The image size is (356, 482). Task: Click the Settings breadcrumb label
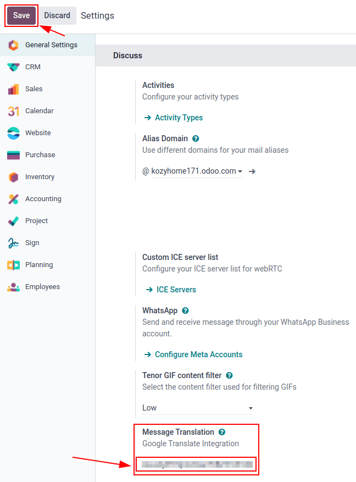click(x=97, y=15)
